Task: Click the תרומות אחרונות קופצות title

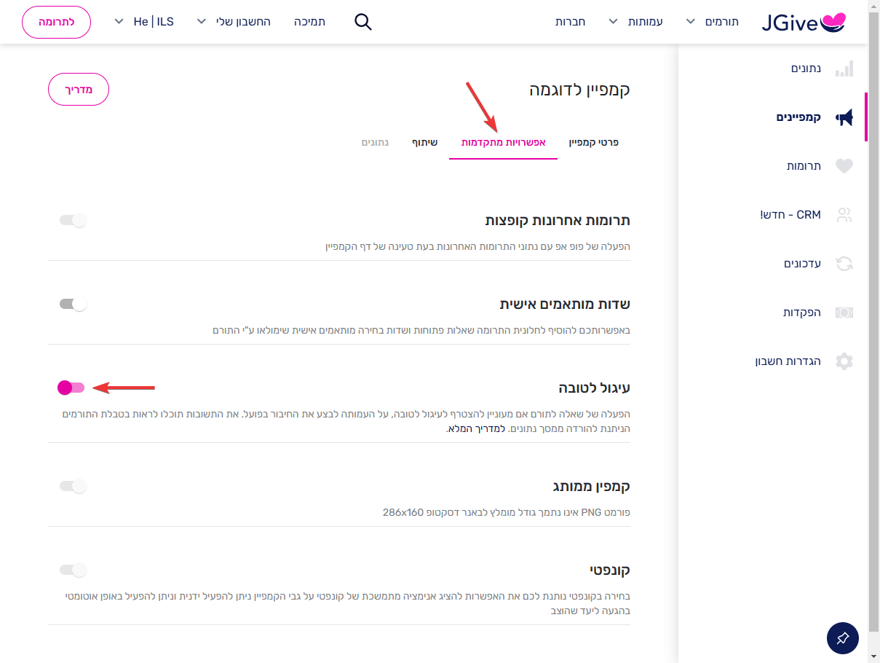Action: pyautogui.click(x=558, y=220)
